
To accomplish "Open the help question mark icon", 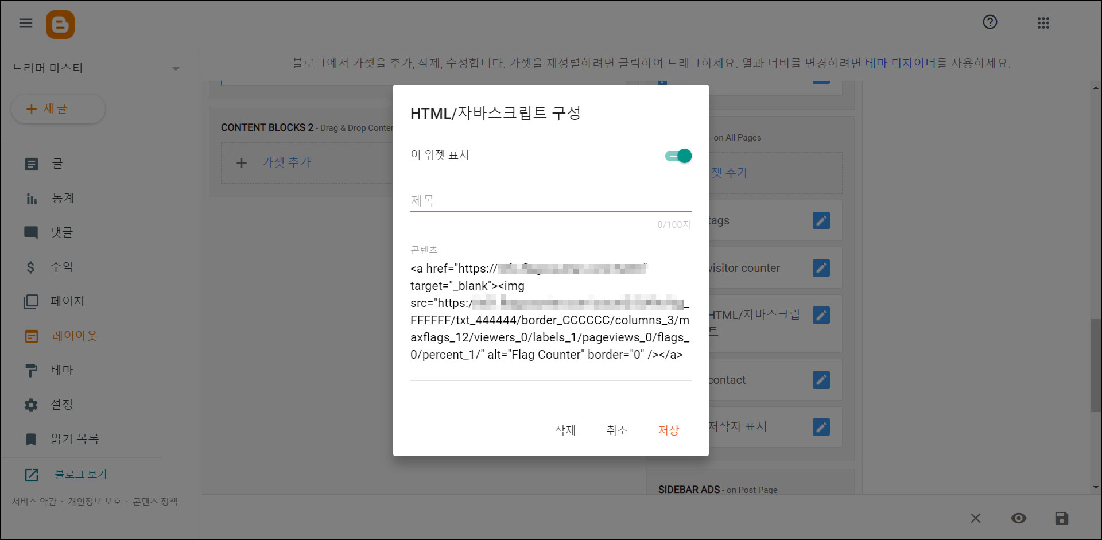I will pyautogui.click(x=990, y=22).
